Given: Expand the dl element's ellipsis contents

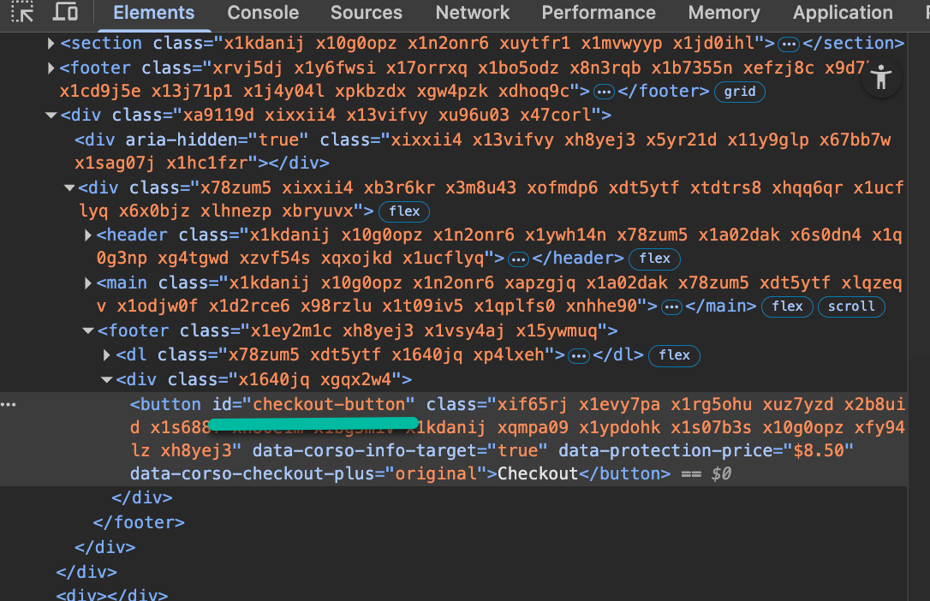Looking at the screenshot, I should [x=579, y=354].
